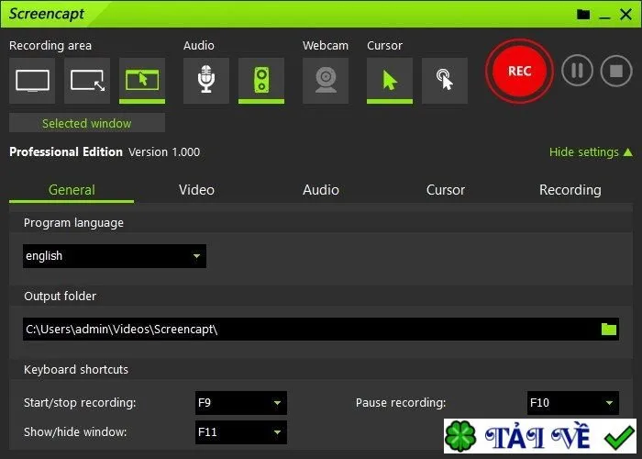Click the pause recording round button
642x459 pixels.
(577, 71)
